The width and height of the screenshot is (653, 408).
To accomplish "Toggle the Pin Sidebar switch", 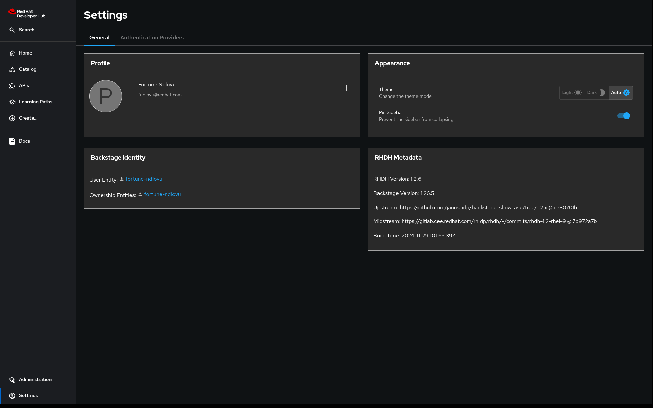I will [624, 116].
